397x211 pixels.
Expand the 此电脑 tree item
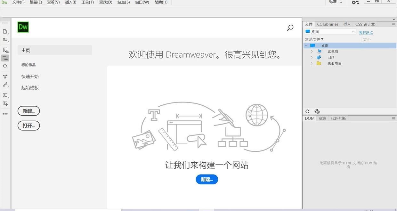click(x=312, y=51)
